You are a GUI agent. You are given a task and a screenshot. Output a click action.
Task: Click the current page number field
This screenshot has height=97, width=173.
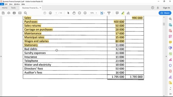pos(56,13)
